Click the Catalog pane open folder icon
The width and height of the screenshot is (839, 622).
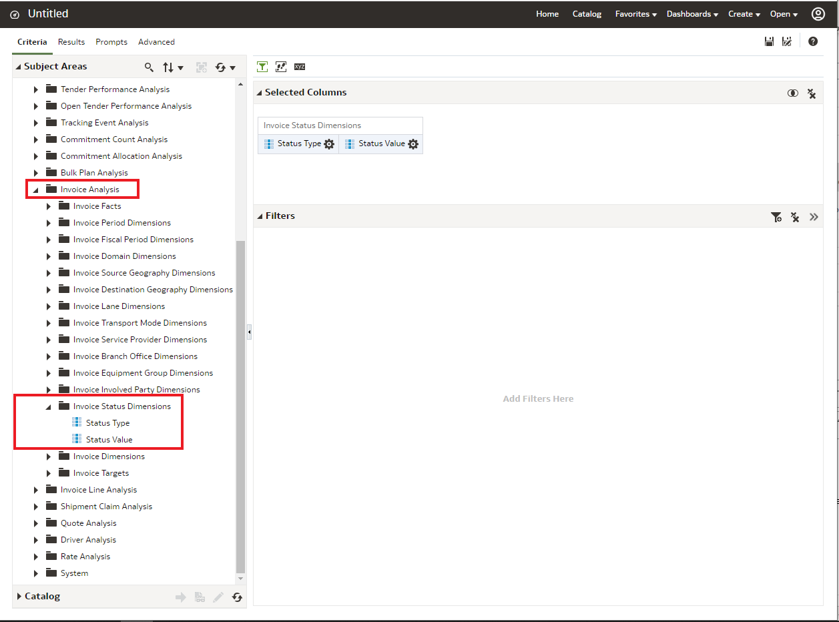pyautogui.click(x=200, y=597)
